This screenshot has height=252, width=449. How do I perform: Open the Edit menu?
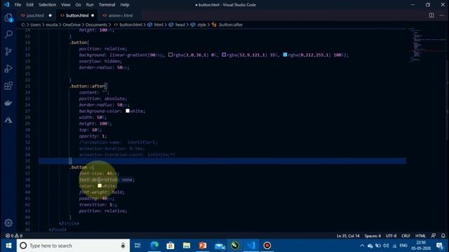click(x=29, y=5)
